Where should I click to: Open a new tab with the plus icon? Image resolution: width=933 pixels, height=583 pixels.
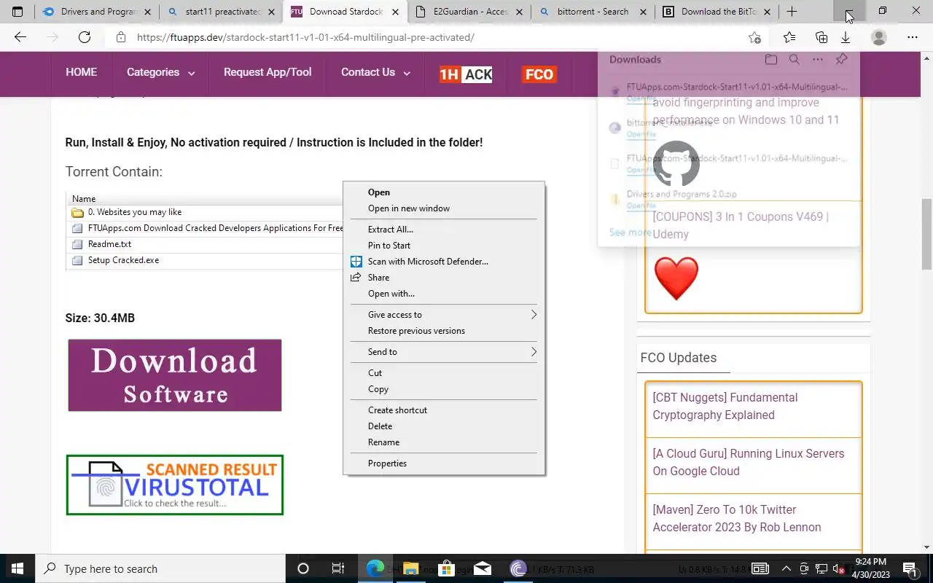pyautogui.click(x=792, y=12)
